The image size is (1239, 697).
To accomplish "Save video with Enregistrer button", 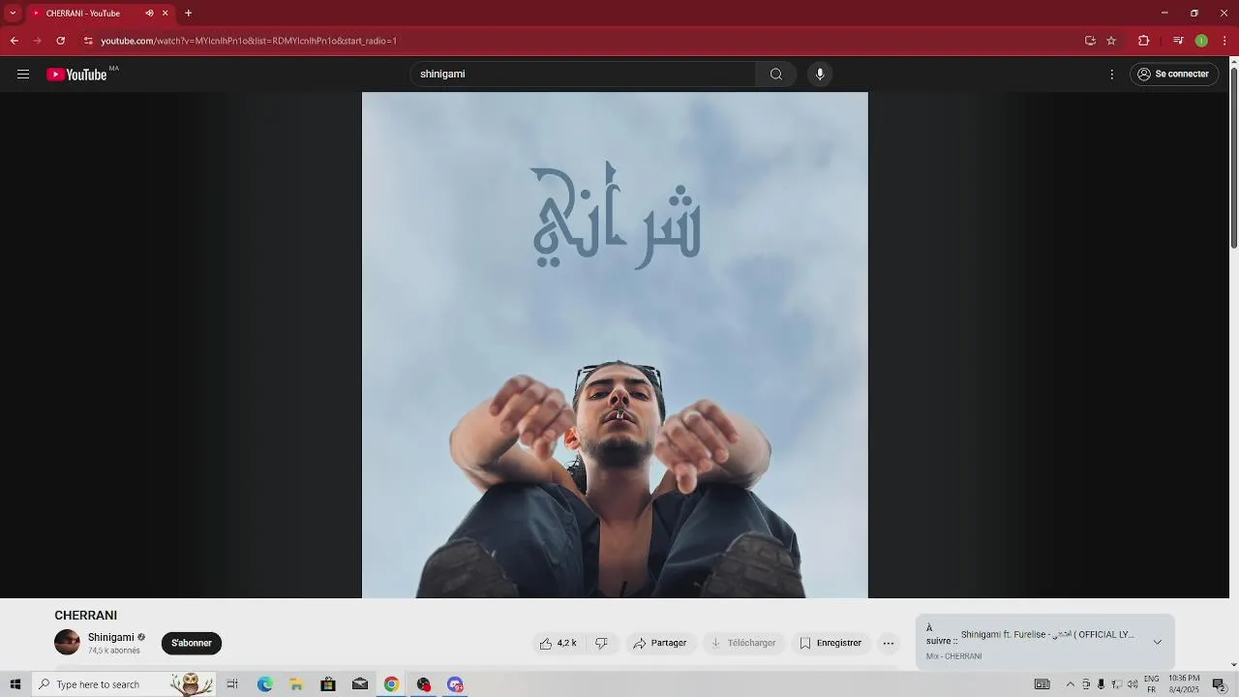I will pyautogui.click(x=831, y=643).
